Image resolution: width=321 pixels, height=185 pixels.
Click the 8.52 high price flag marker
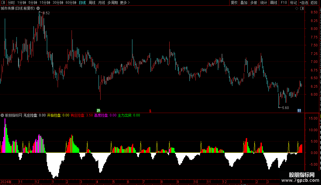44,13
